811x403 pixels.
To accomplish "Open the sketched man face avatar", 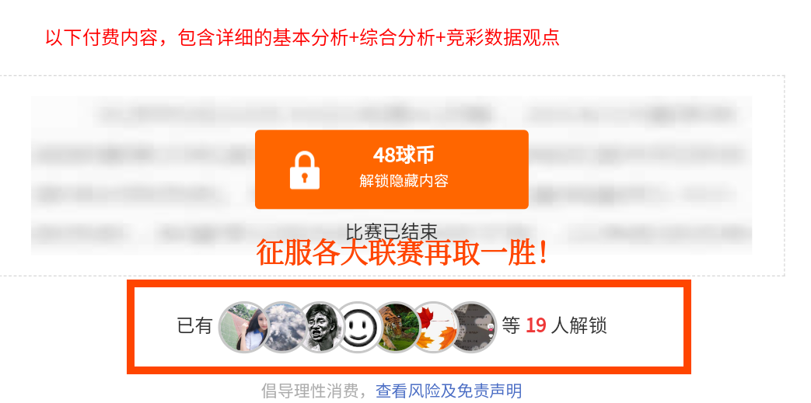I will coord(323,327).
